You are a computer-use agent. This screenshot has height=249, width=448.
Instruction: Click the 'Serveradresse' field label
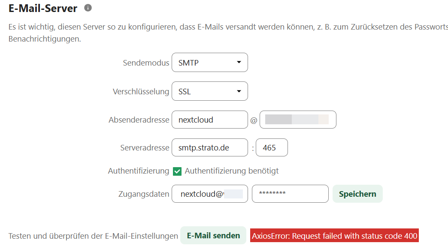point(145,148)
